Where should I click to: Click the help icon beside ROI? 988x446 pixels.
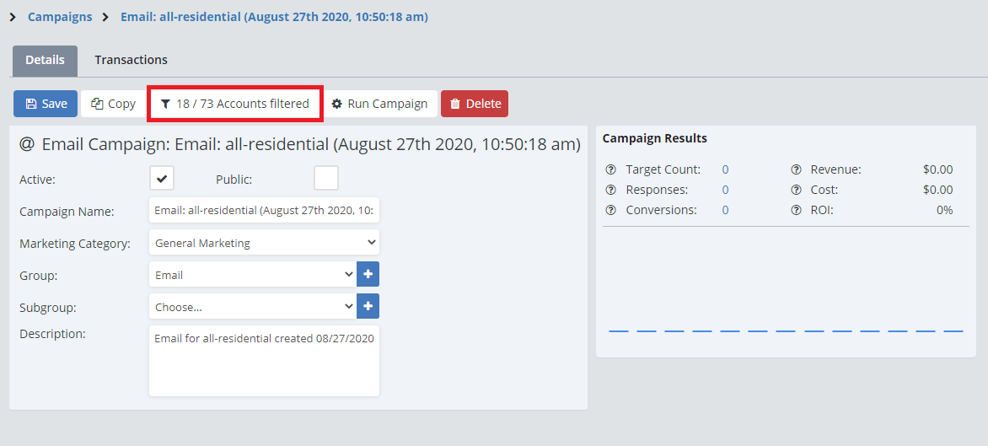796,211
